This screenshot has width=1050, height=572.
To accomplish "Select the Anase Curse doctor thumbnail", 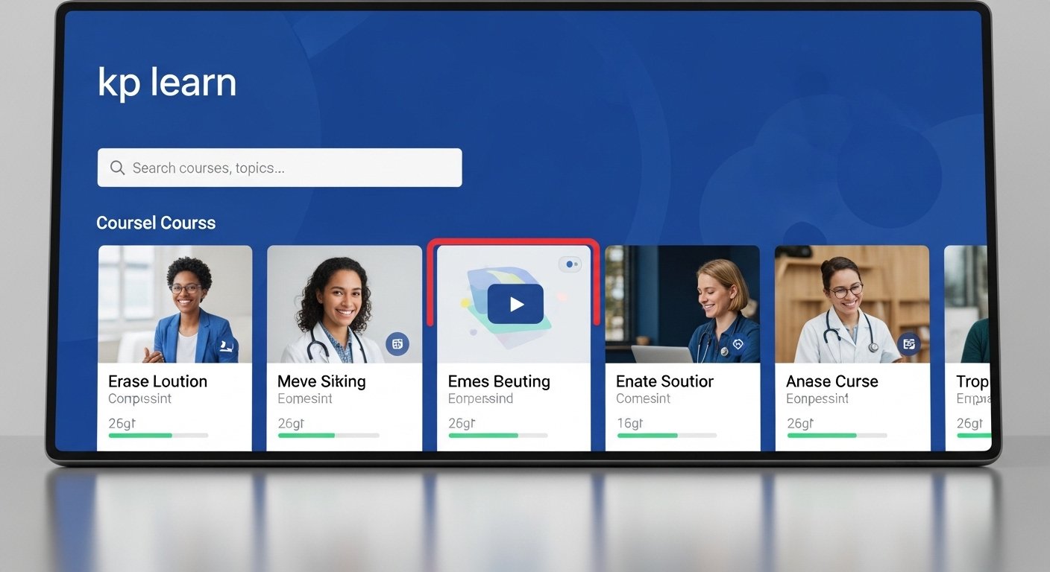I will pyautogui.click(x=852, y=304).
